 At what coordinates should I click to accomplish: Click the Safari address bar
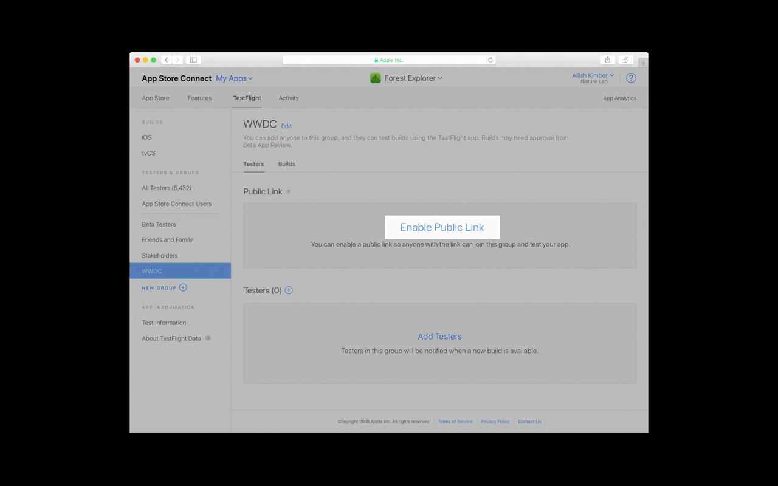pyautogui.click(x=389, y=60)
